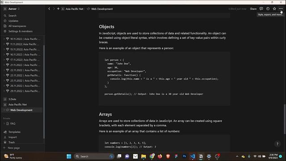The height and width of the screenshot is (161, 286).
Task: Expand the FAQ page toggle
Action: (x=4, y=123)
